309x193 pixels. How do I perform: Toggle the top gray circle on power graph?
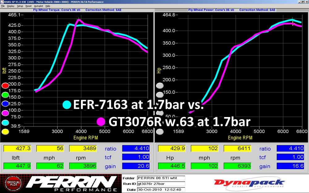tap(160, 86)
